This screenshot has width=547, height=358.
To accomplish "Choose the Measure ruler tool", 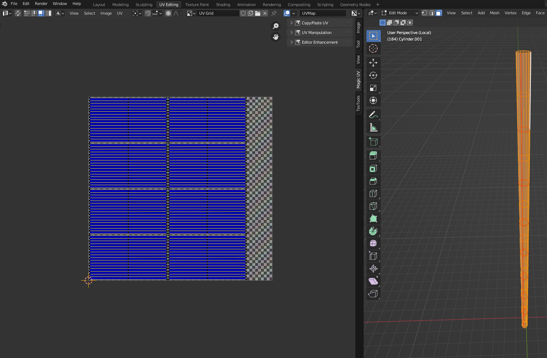I will coord(373,127).
